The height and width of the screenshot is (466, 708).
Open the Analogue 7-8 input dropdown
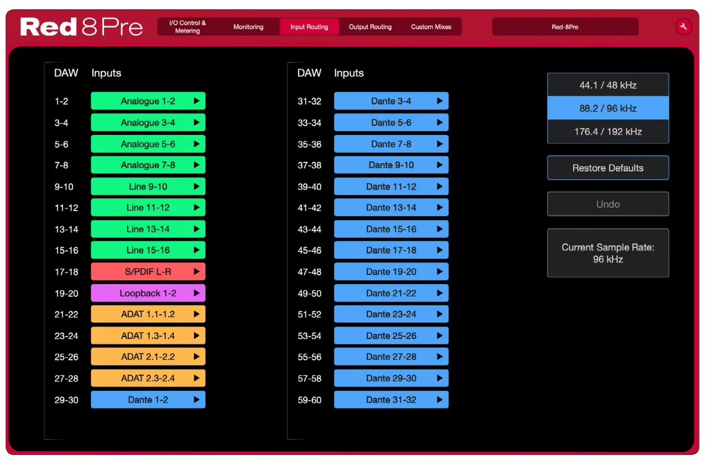pos(148,165)
